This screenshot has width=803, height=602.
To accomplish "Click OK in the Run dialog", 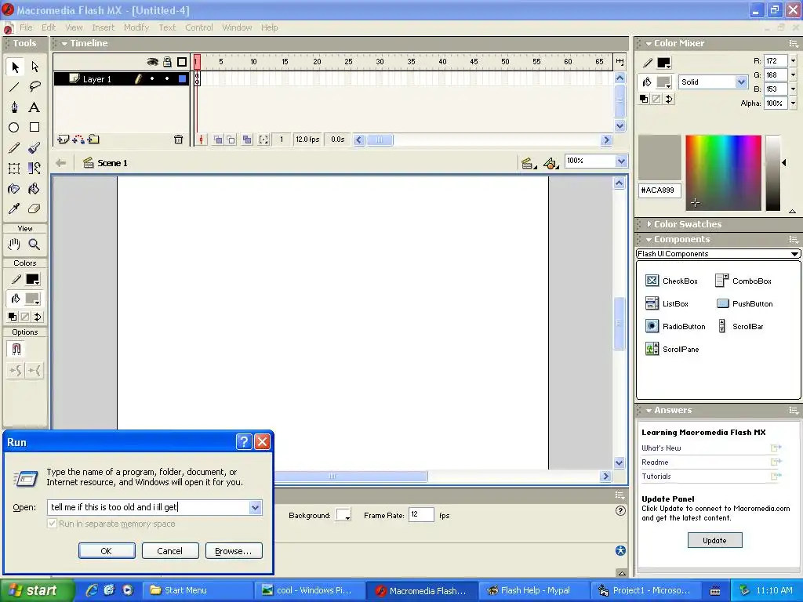I will tap(107, 551).
